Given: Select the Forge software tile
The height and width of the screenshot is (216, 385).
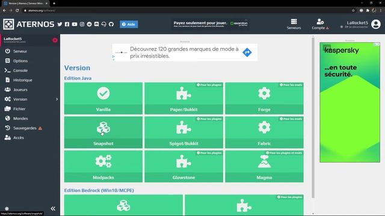Looking at the screenshot, I should click(264, 98).
